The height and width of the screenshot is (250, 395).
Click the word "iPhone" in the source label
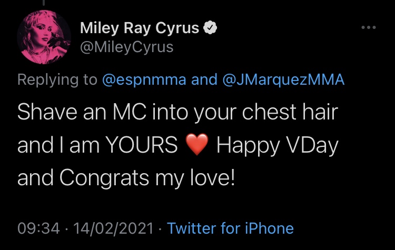(269, 228)
